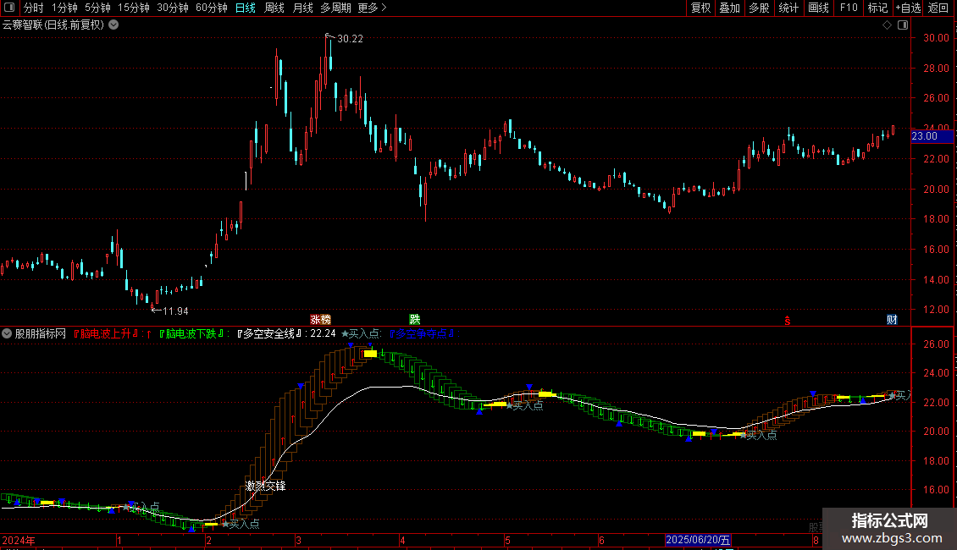Image resolution: width=957 pixels, height=550 pixels.
Task: Click the 23.00 current price label
Action: (x=932, y=136)
